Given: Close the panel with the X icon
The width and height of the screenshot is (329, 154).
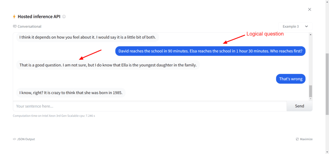Looking at the screenshot, I should (309, 9).
